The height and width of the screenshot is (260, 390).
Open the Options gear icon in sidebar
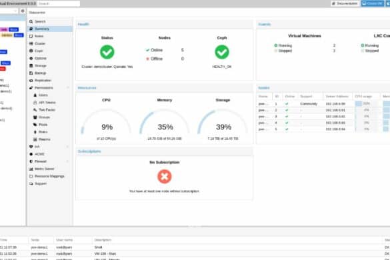31,59
